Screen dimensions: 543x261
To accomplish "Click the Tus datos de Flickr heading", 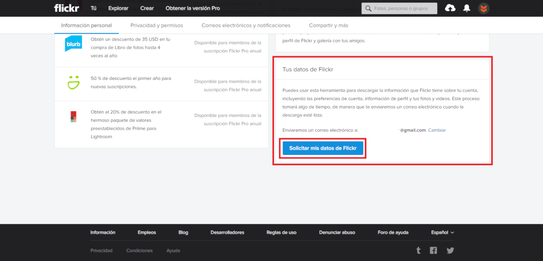I will [x=308, y=69].
